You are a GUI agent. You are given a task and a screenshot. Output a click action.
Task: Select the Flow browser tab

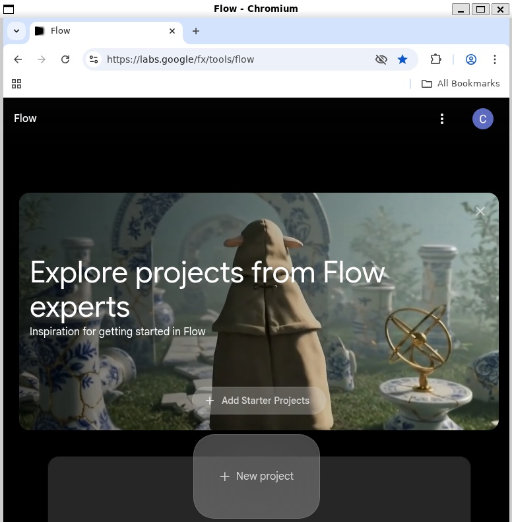(x=99, y=31)
